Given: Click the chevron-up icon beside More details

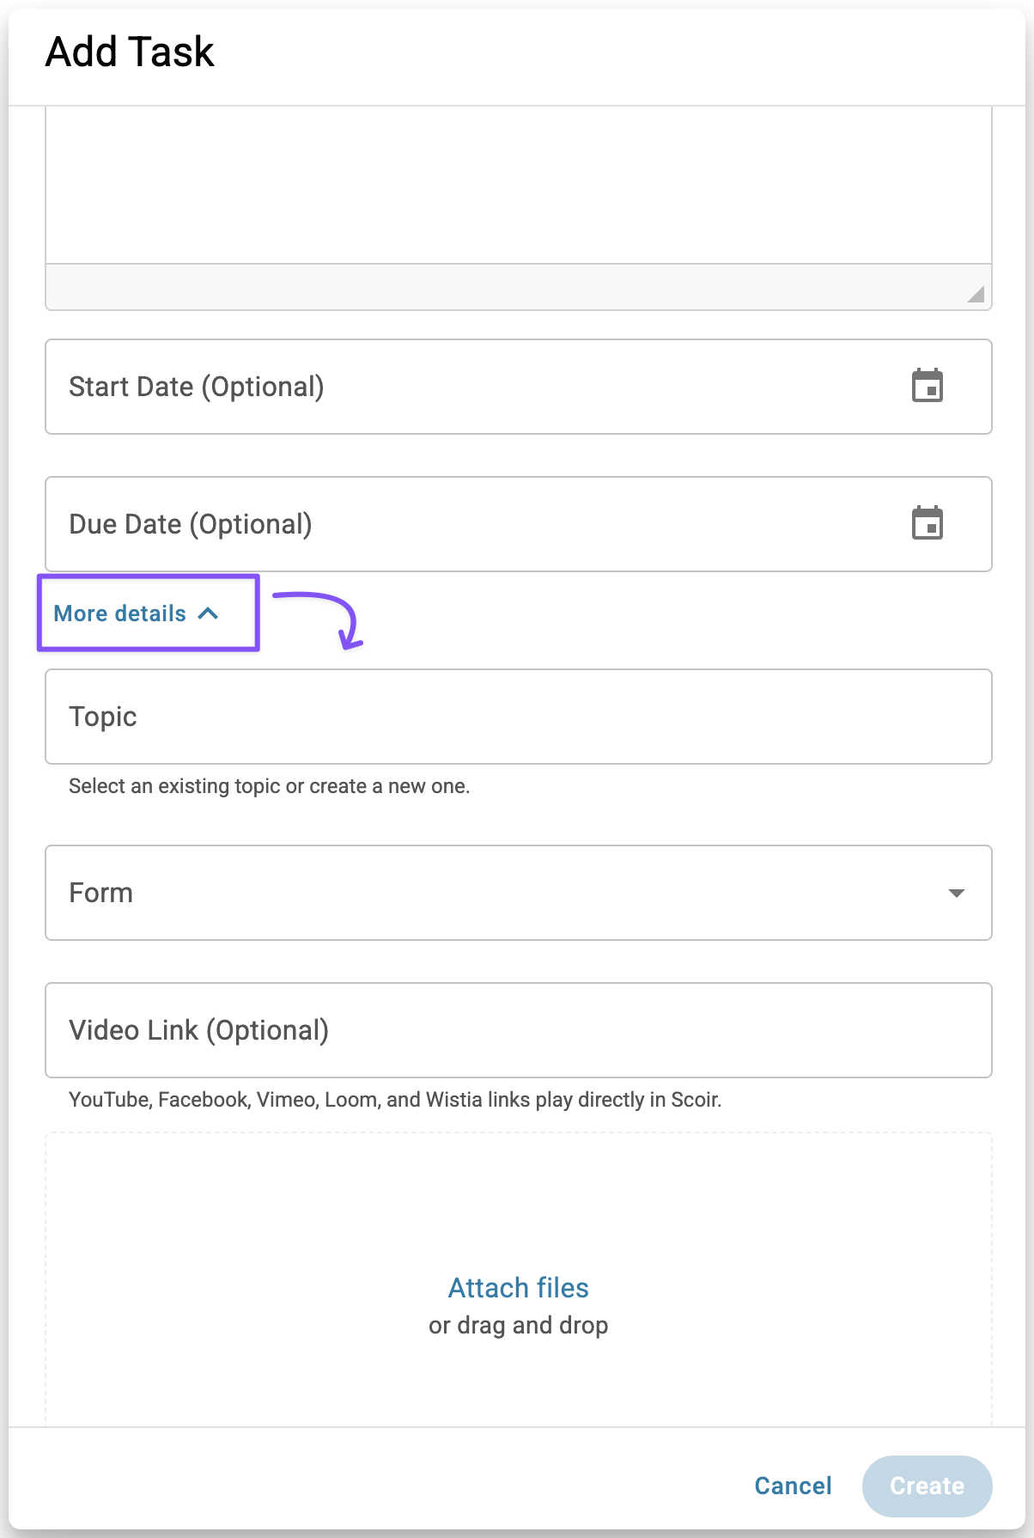Looking at the screenshot, I should pos(208,613).
